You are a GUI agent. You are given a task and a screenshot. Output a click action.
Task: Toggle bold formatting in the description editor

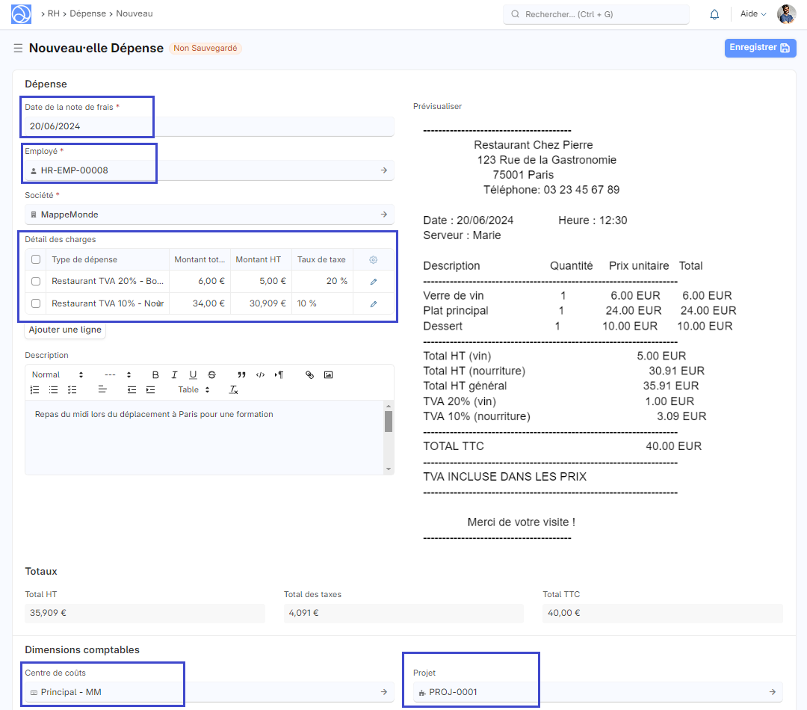point(155,374)
